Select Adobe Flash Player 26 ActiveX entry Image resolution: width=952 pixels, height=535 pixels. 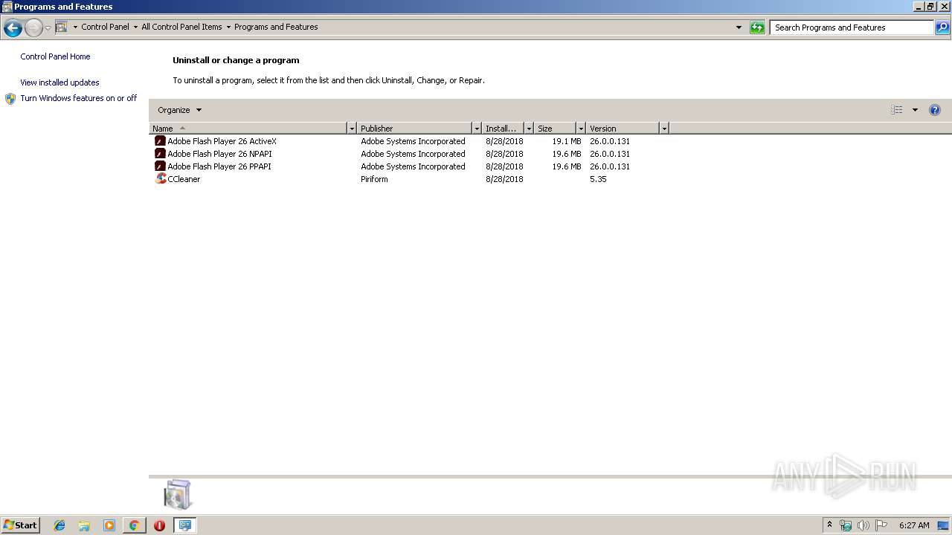(222, 141)
